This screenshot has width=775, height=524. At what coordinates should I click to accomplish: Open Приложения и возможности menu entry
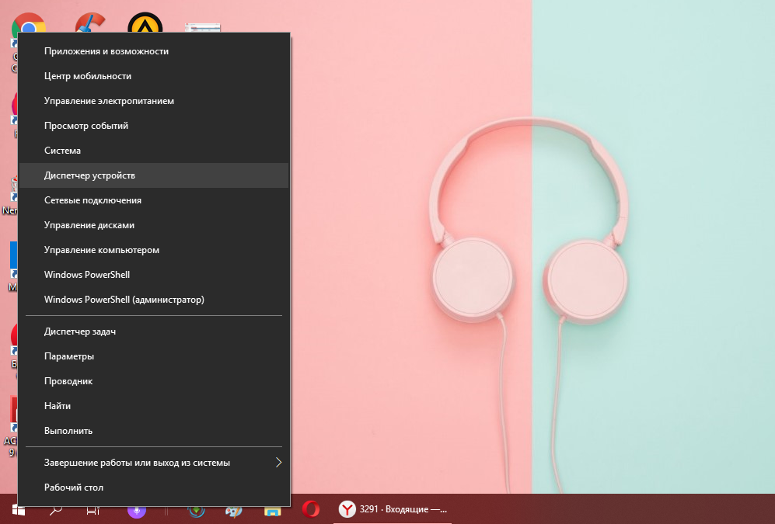pos(154,51)
